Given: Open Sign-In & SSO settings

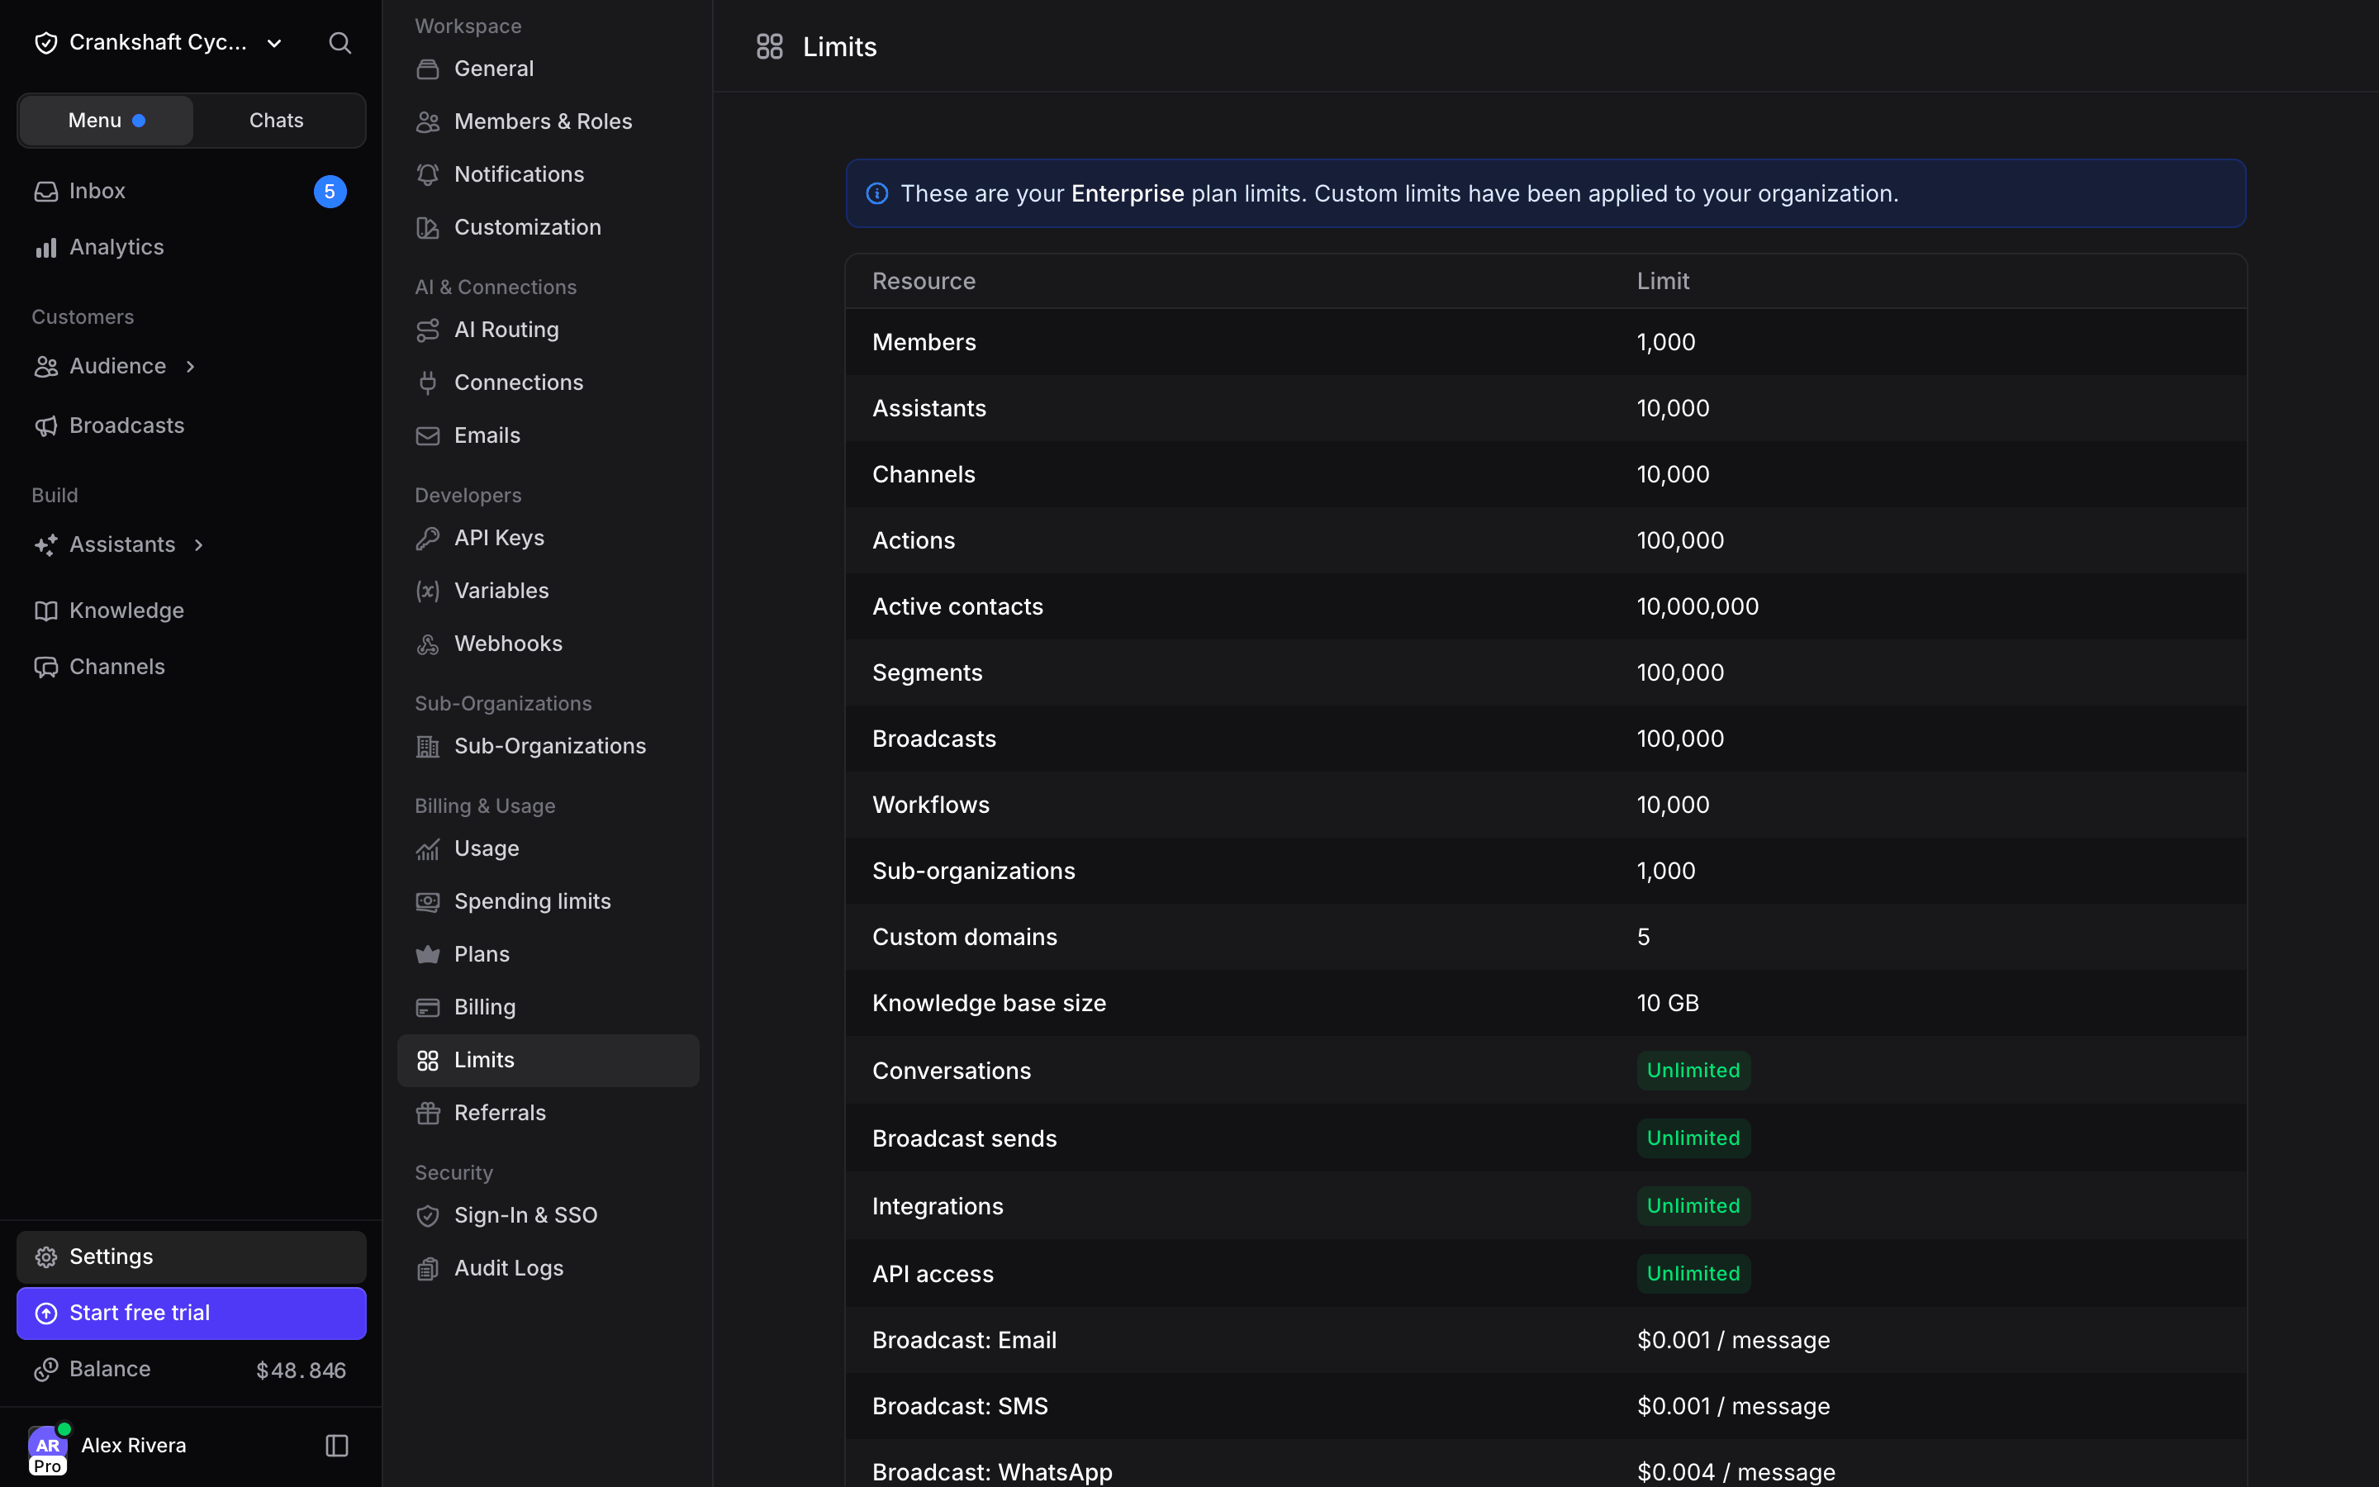Looking at the screenshot, I should (x=548, y=1214).
